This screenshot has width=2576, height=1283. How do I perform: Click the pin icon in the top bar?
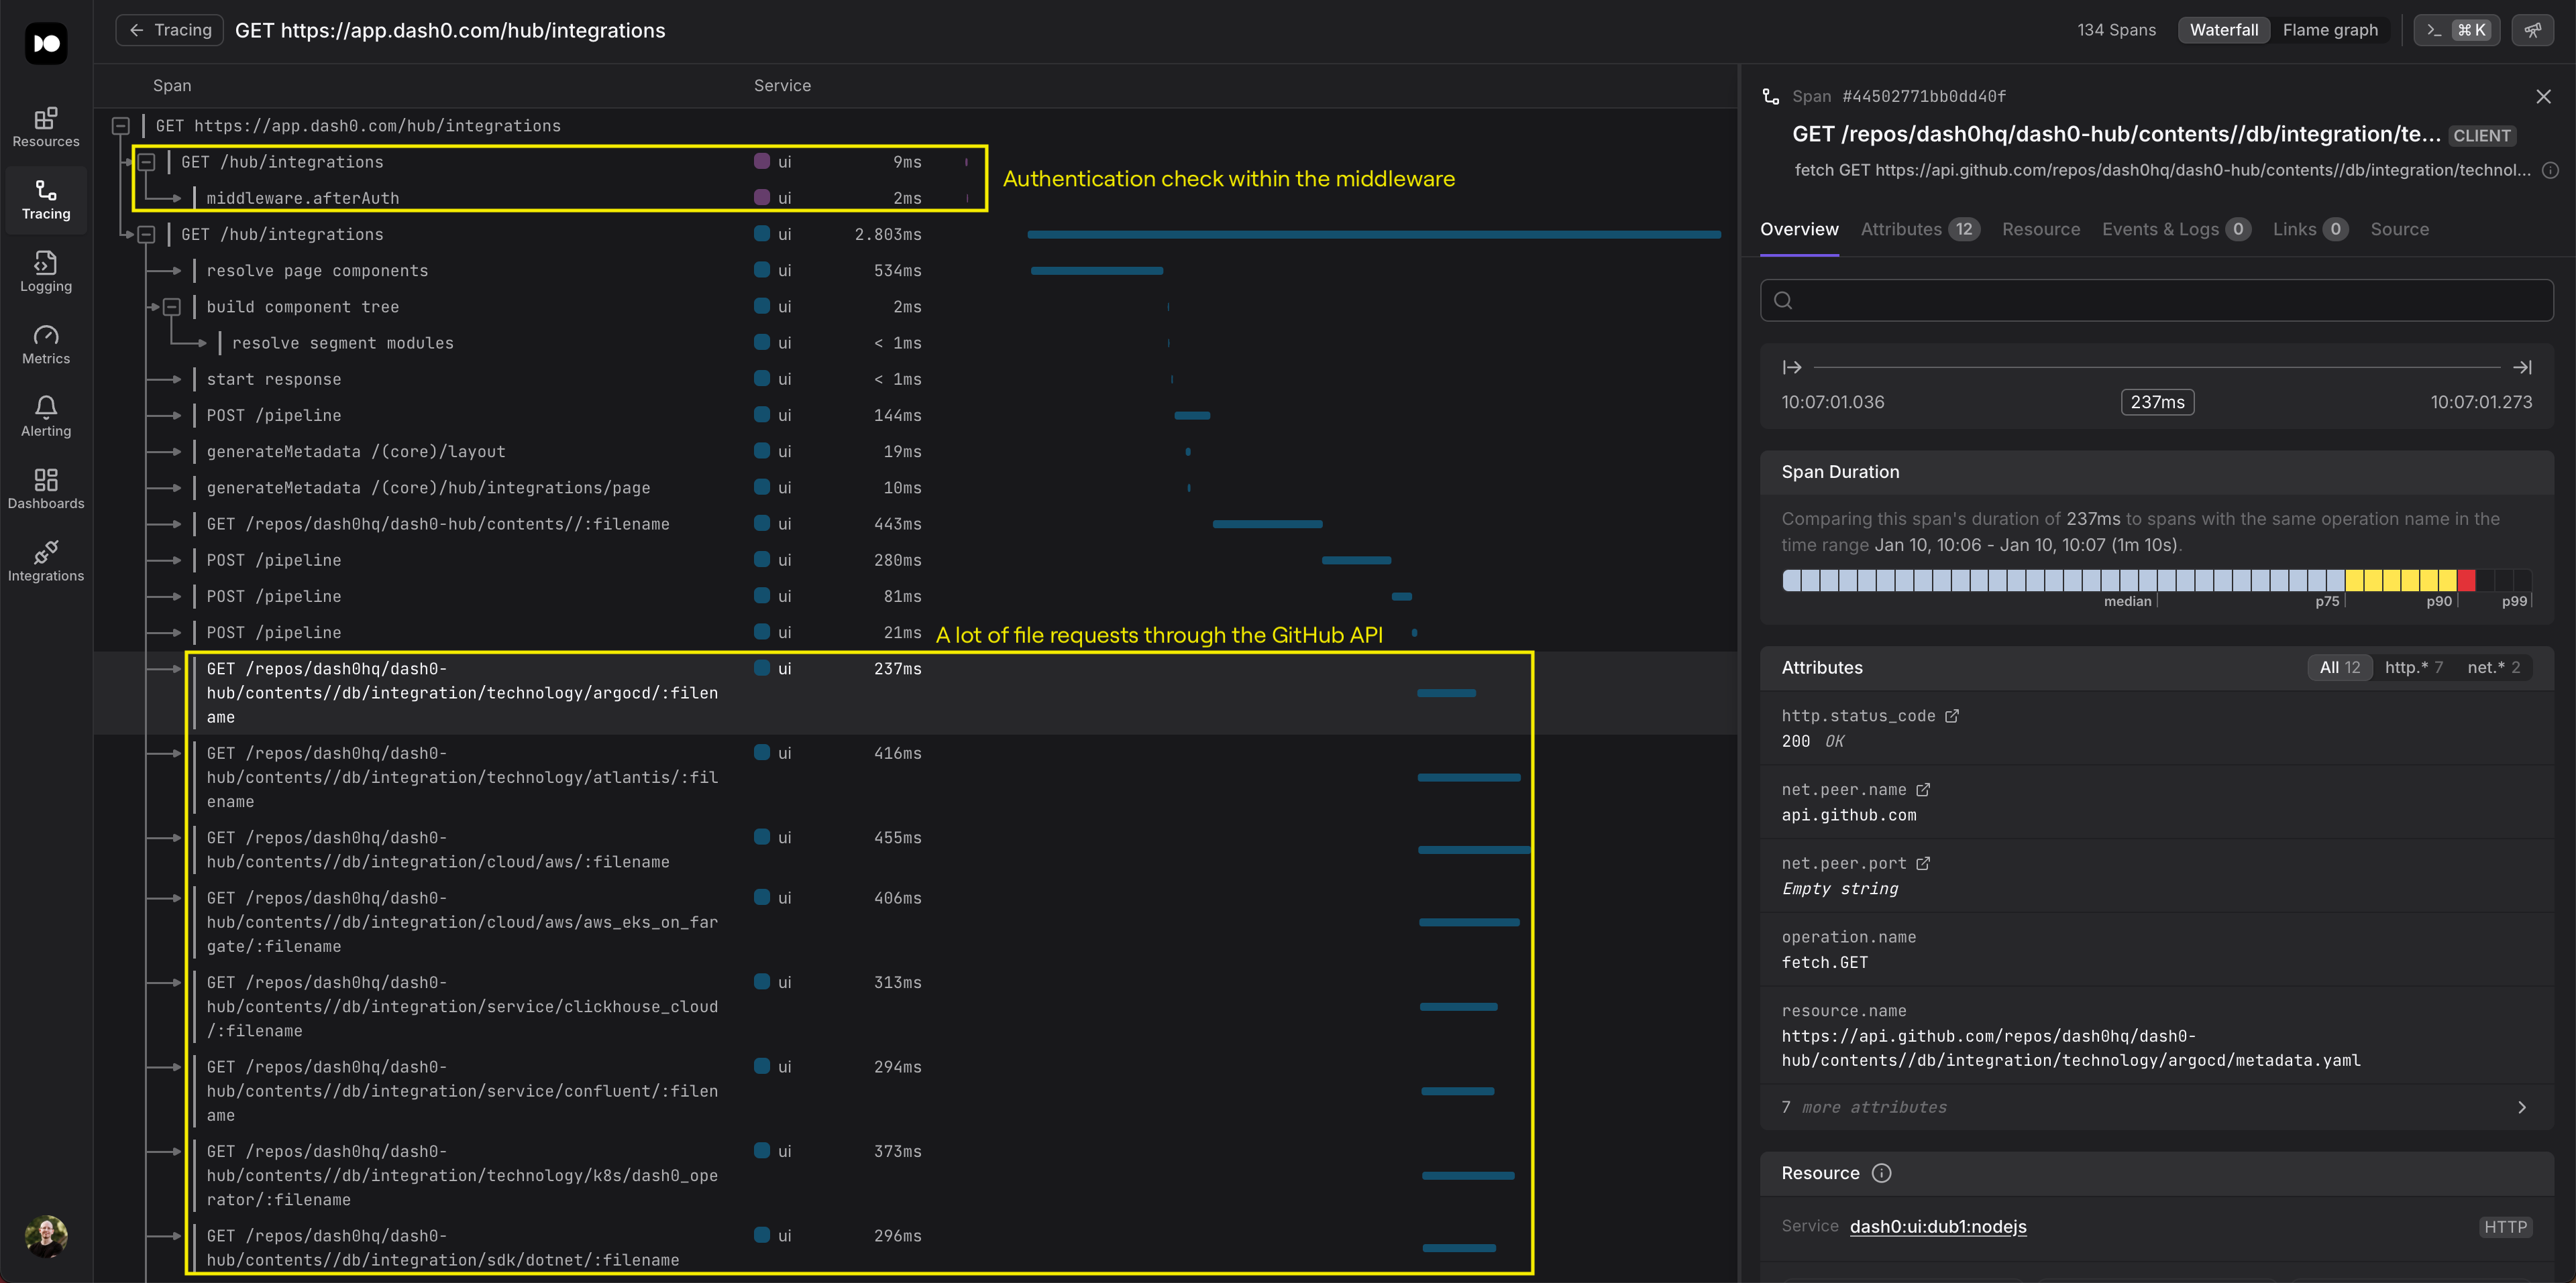tap(2532, 30)
